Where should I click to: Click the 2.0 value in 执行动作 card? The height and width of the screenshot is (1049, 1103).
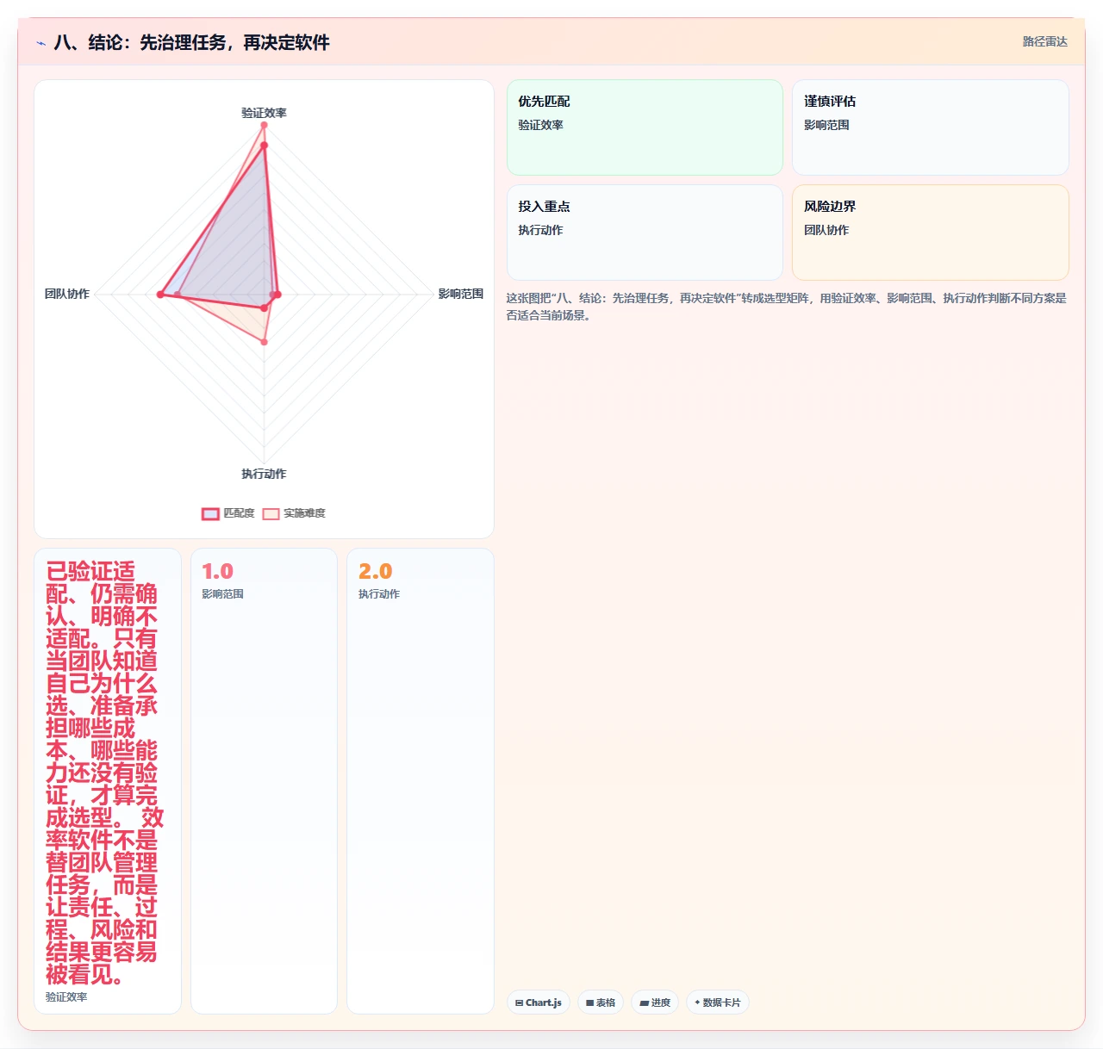click(x=375, y=571)
